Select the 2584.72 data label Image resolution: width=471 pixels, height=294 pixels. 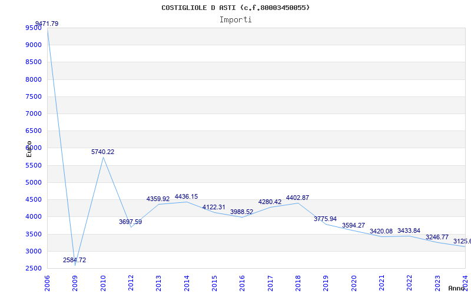tap(75, 260)
